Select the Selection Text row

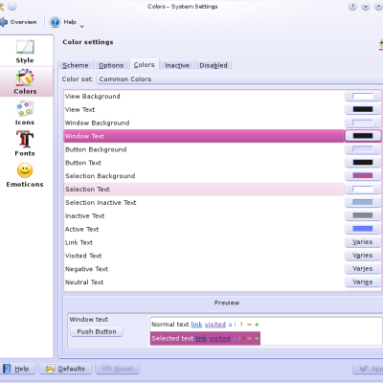coord(204,190)
